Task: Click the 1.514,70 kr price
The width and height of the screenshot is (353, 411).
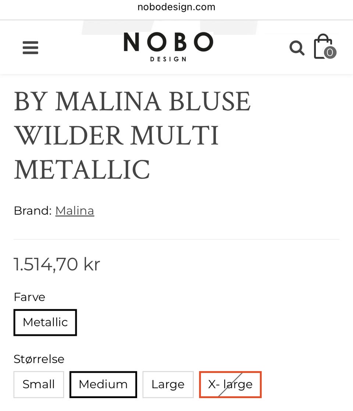Action: 57,264
